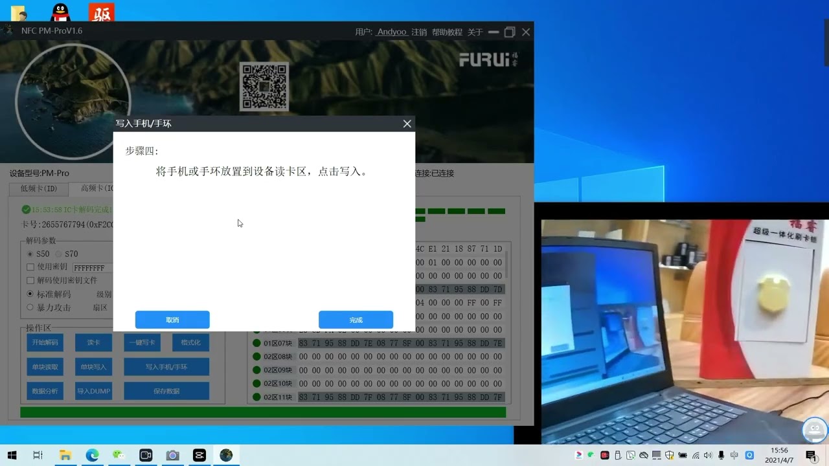Viewport: 829px width, 466px height.
Task: Click the Andyoo username link
Action: pyautogui.click(x=392, y=32)
